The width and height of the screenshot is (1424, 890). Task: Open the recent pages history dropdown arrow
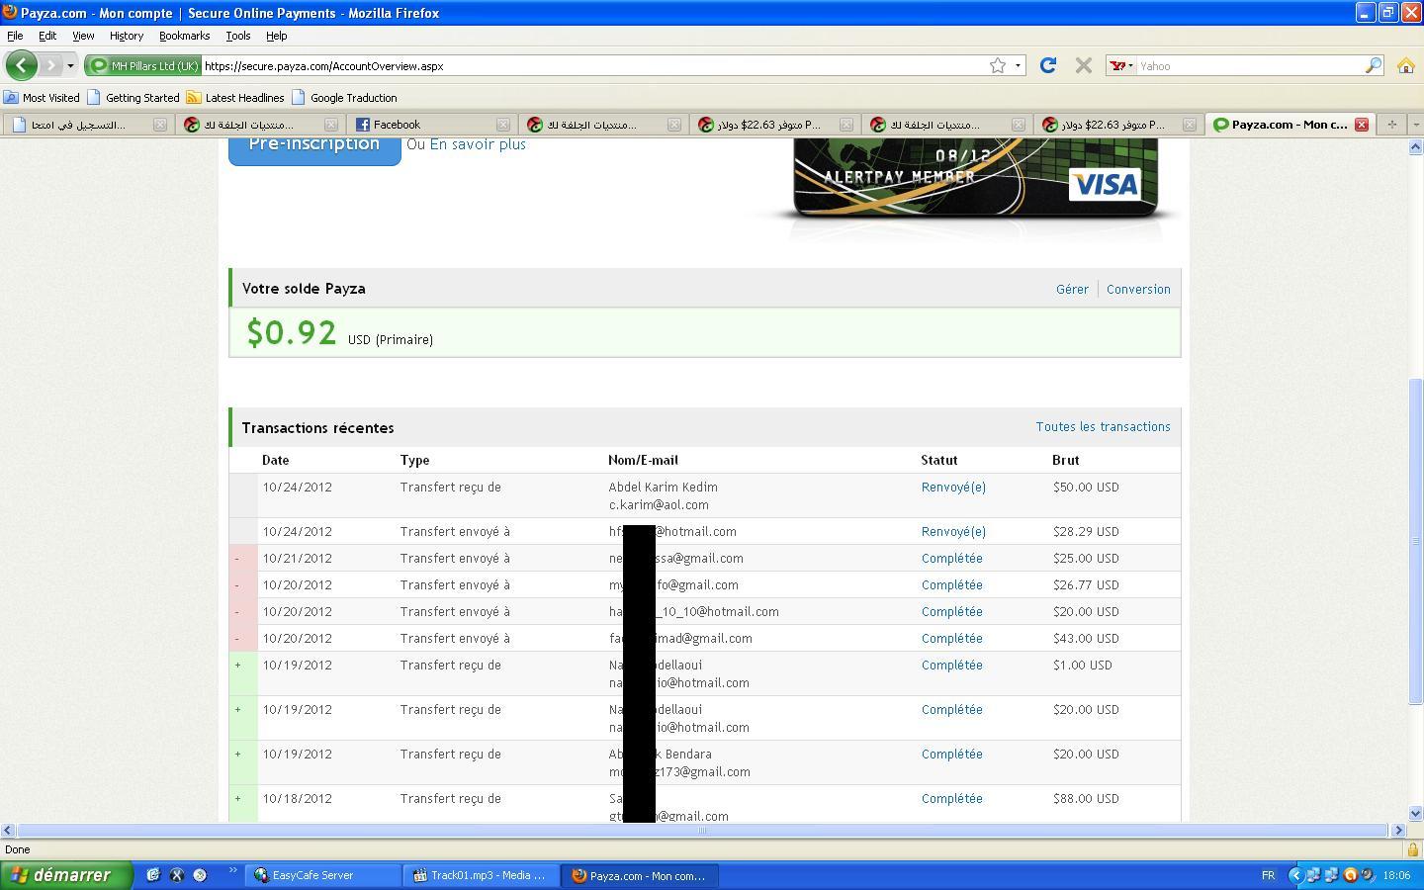[x=70, y=65]
